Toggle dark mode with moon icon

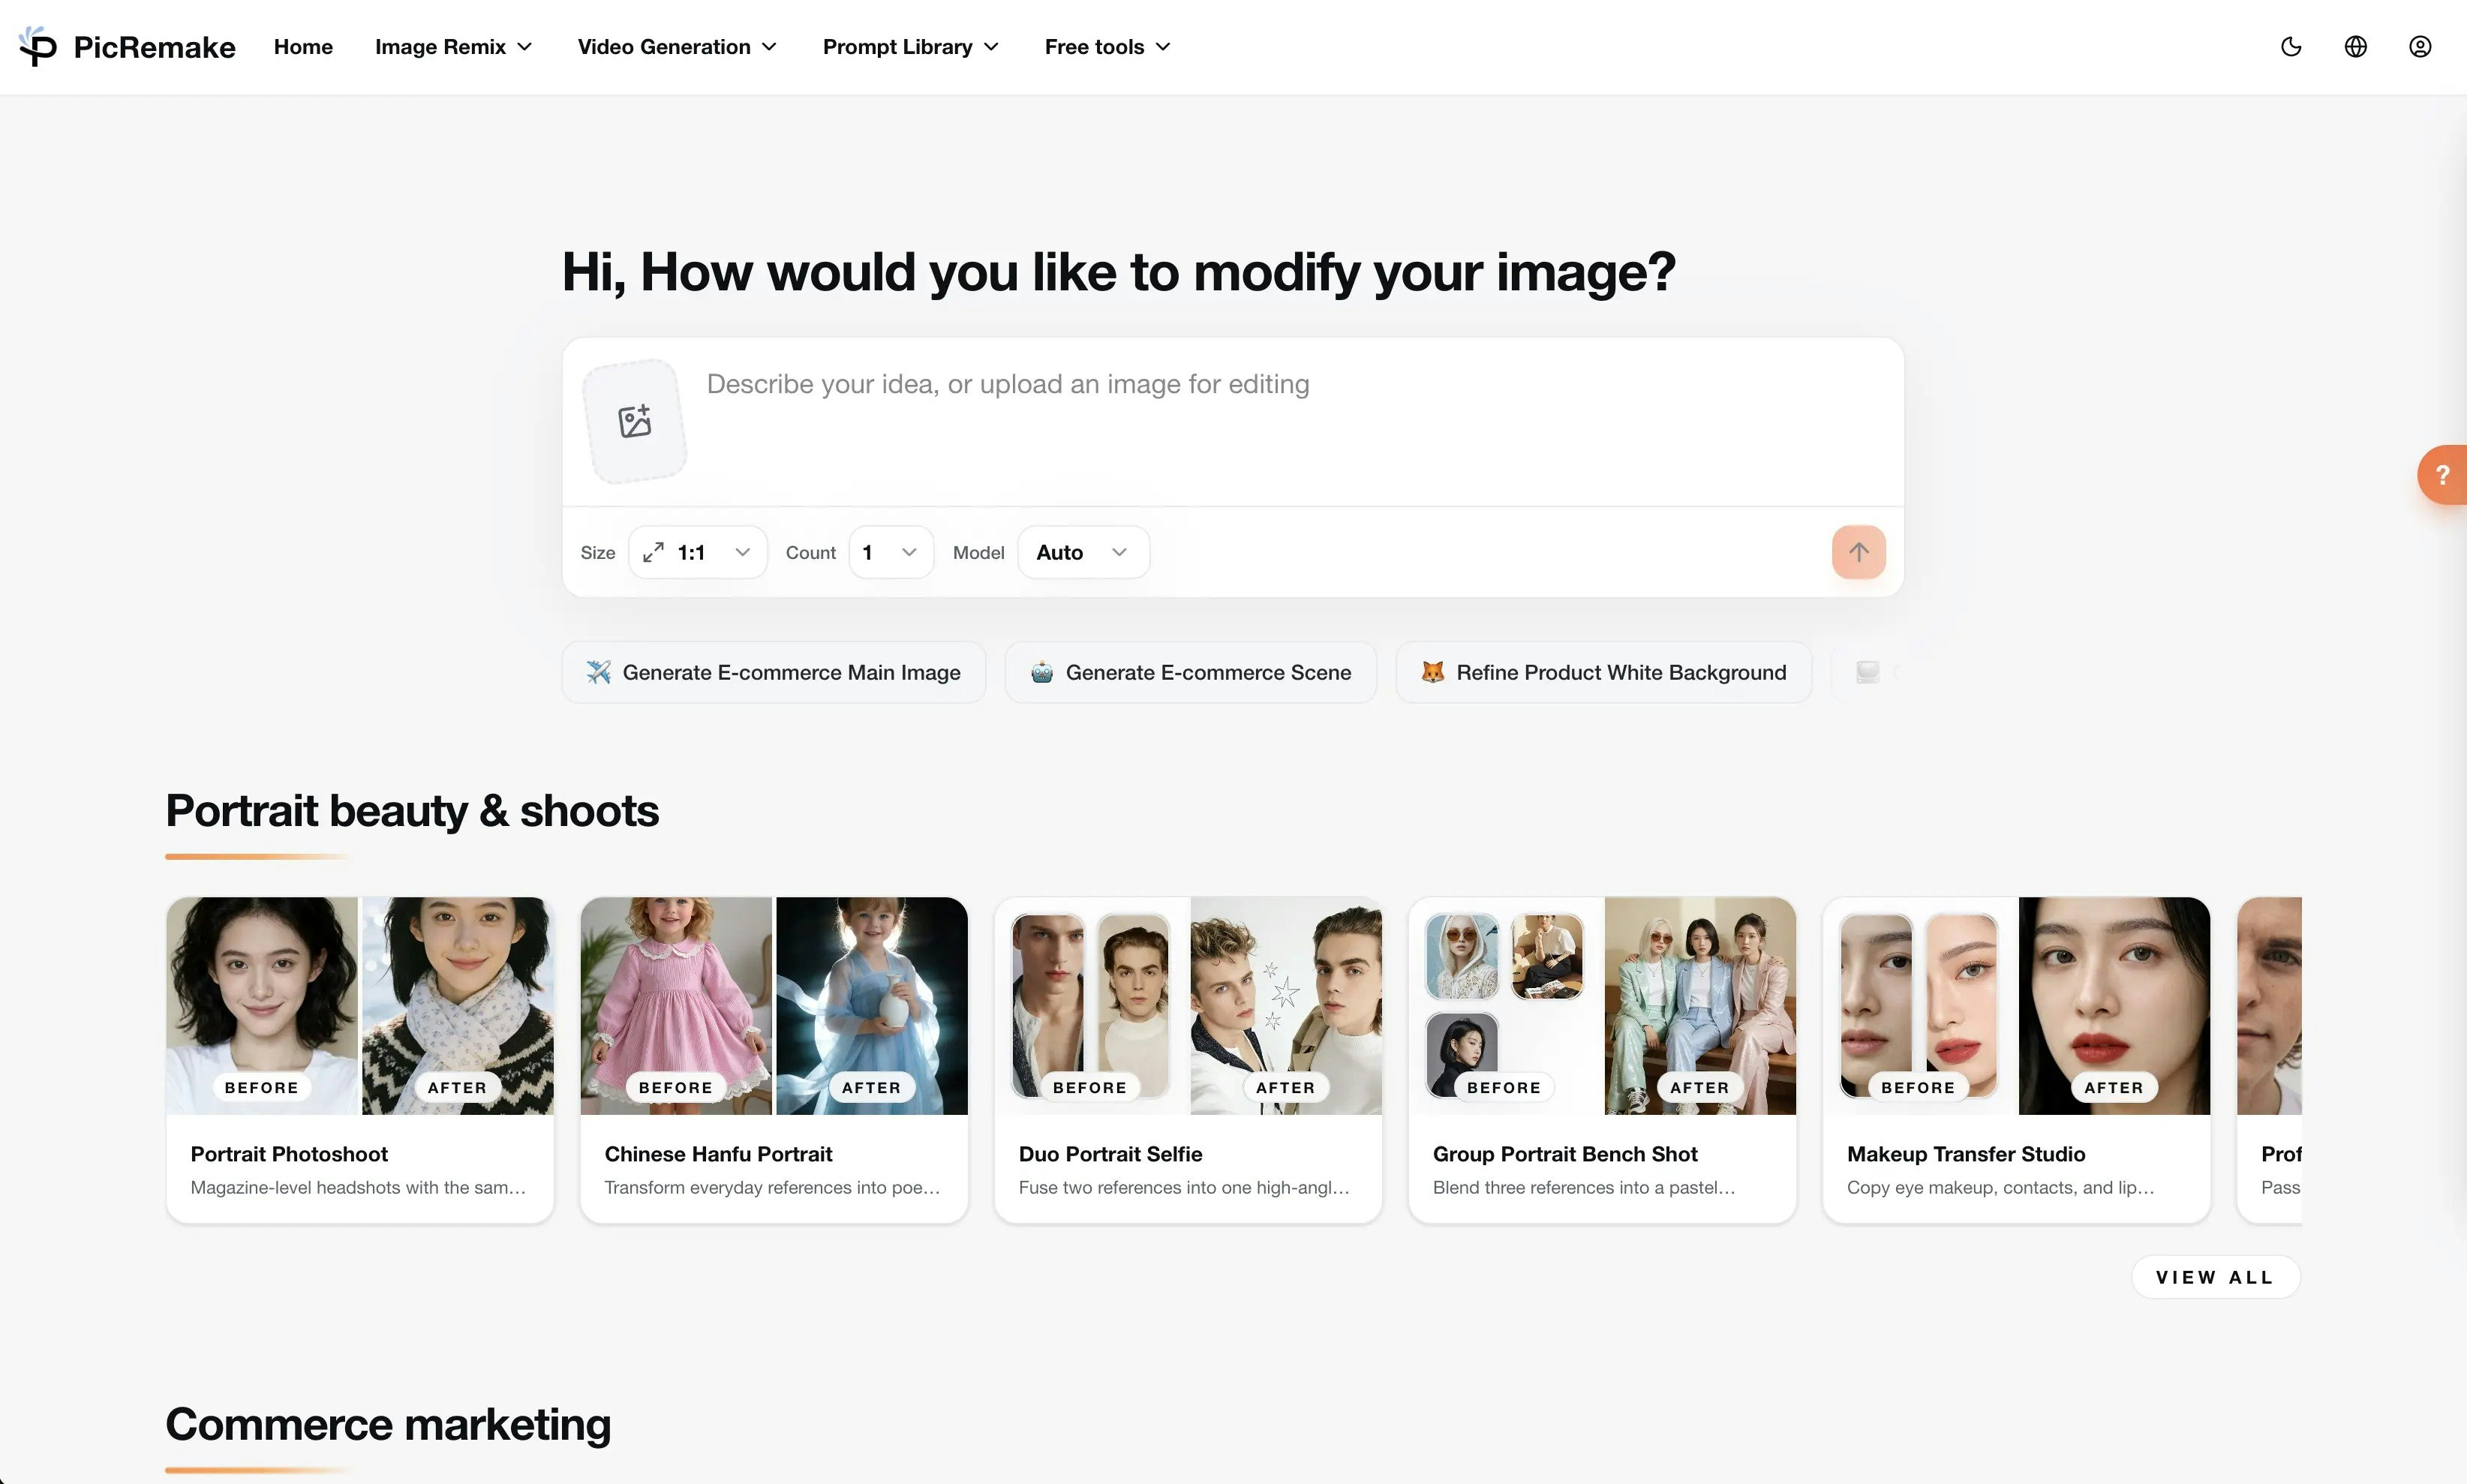(x=2291, y=46)
